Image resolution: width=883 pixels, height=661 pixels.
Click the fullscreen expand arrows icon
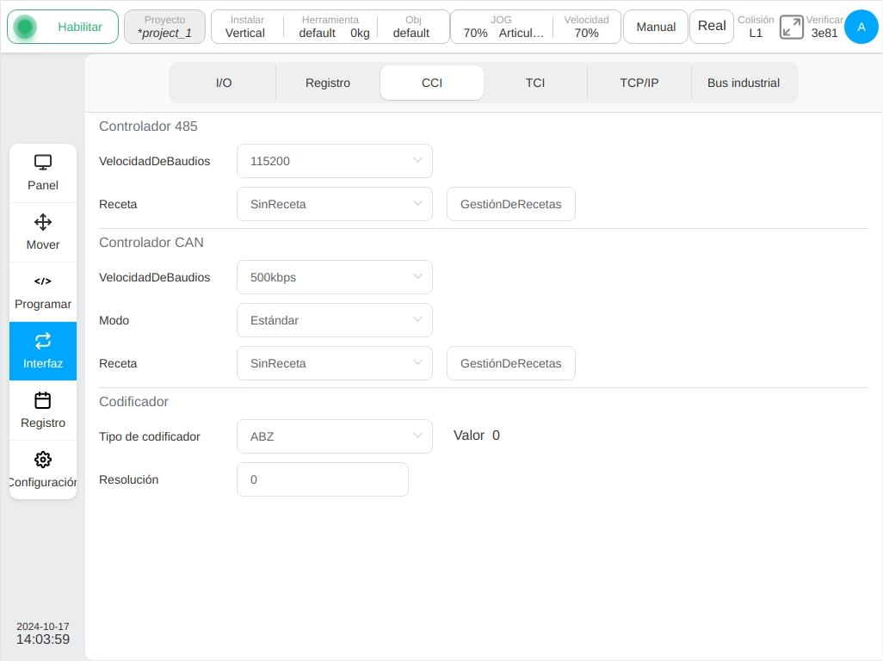pyautogui.click(x=791, y=27)
